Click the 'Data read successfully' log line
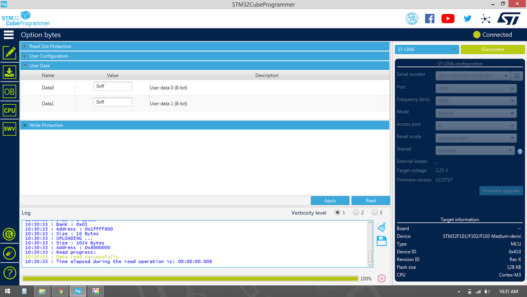This screenshot has width=527, height=297. [88, 257]
